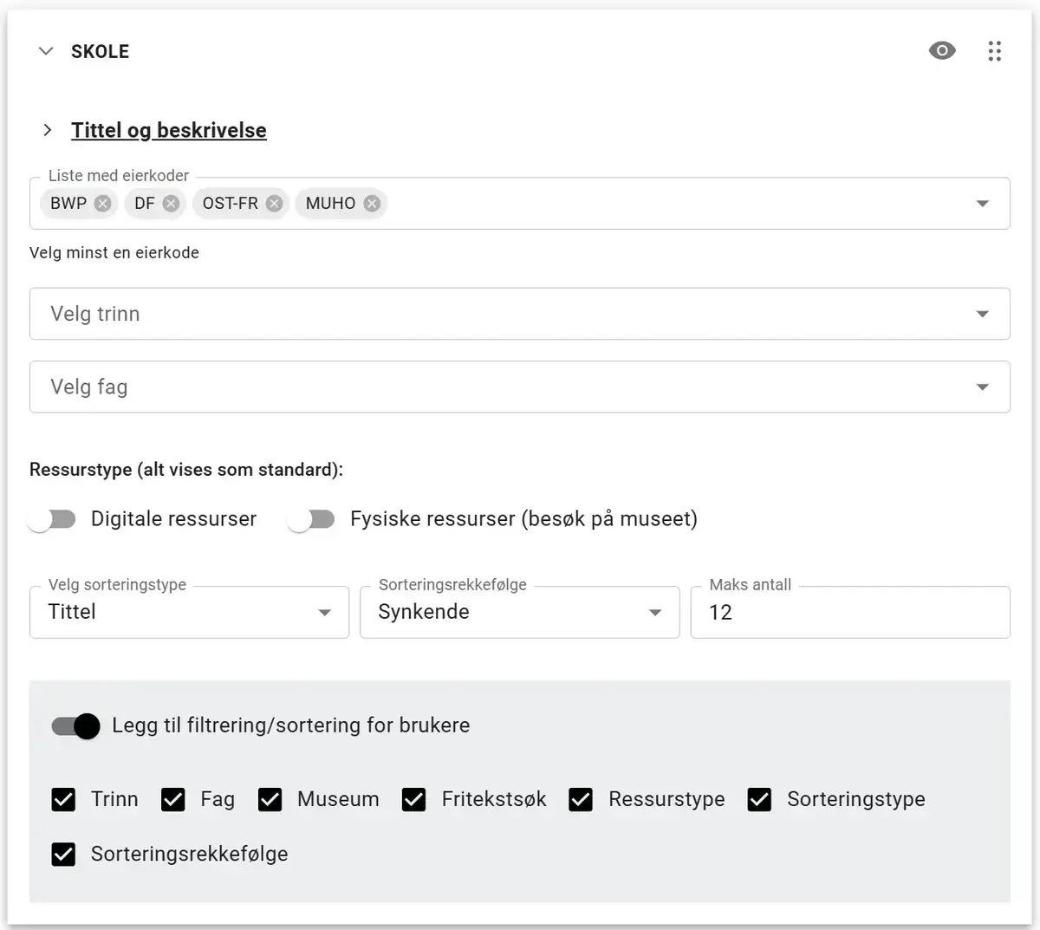Remove the DF owner code chip

(x=171, y=204)
